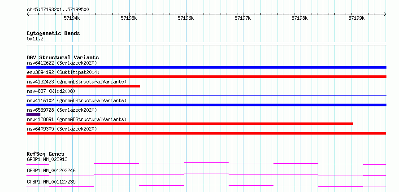This screenshot has width=399, height=192.
Task: Click the 57194k ruler label
Action: [72, 18]
